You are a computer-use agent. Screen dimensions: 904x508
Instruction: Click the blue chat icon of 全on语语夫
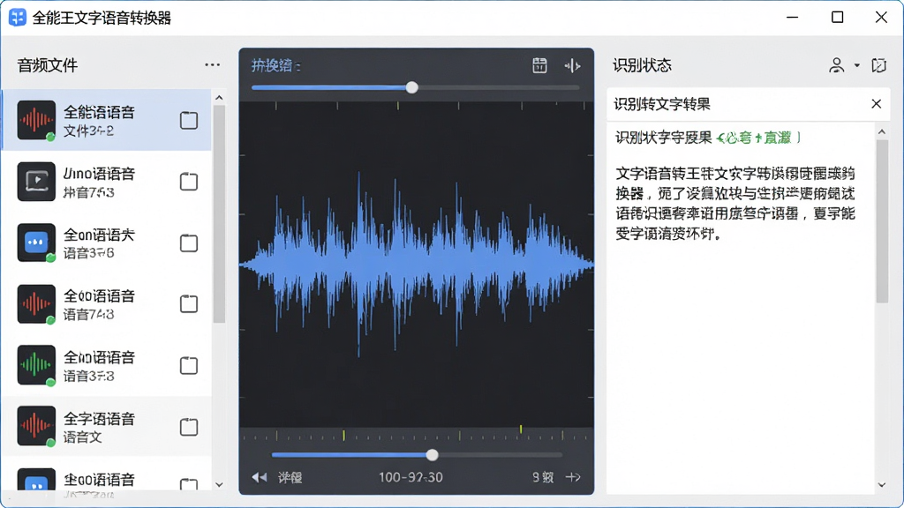pos(36,243)
